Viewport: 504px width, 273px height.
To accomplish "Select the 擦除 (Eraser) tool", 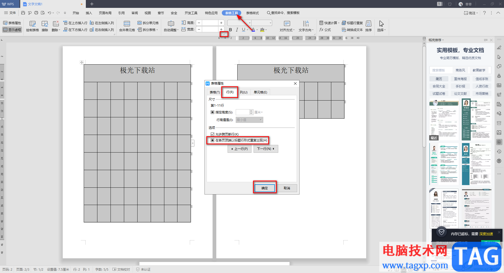I will (x=45, y=27).
